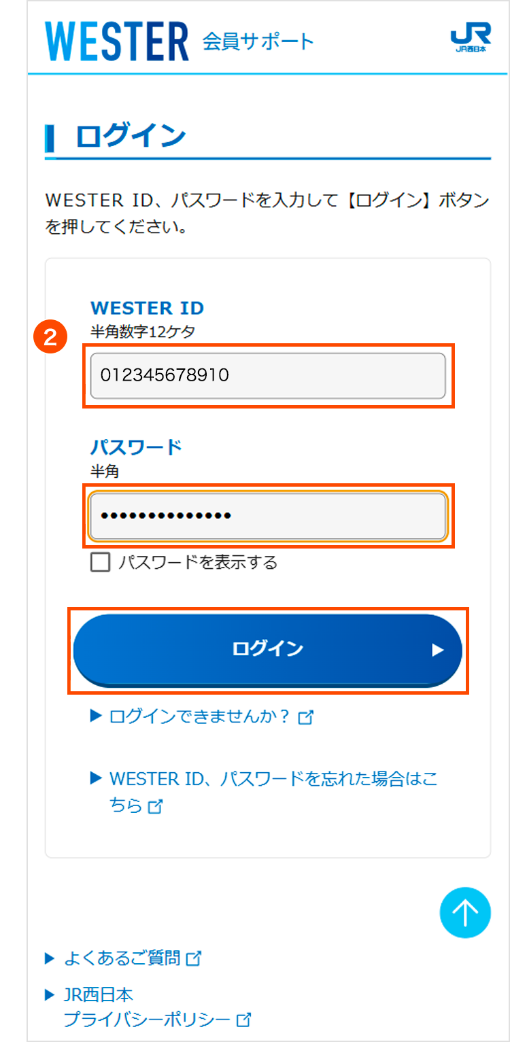Enable the パスワードを表示する checkbox
510x1042 pixels.
[101, 563]
